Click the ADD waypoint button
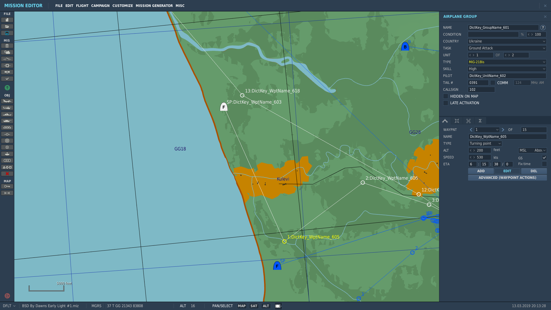Image resolution: width=551 pixels, height=310 pixels. point(481,171)
